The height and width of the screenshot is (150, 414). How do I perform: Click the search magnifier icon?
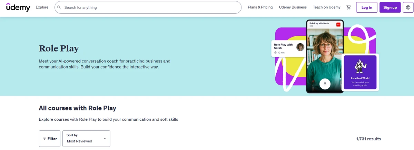pos(59,7)
